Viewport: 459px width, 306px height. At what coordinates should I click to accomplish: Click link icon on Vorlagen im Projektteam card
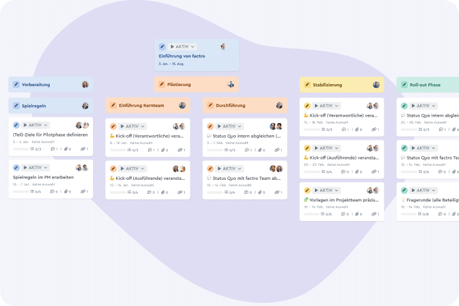point(374,214)
